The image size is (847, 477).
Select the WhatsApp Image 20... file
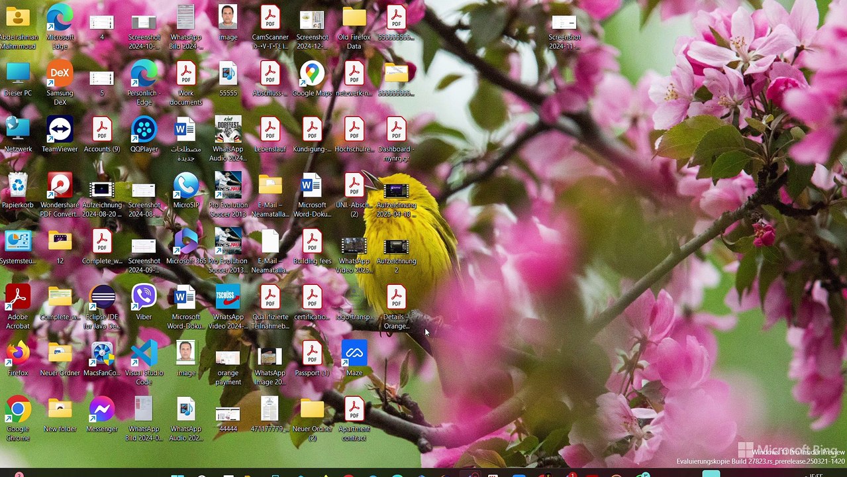tap(270, 367)
